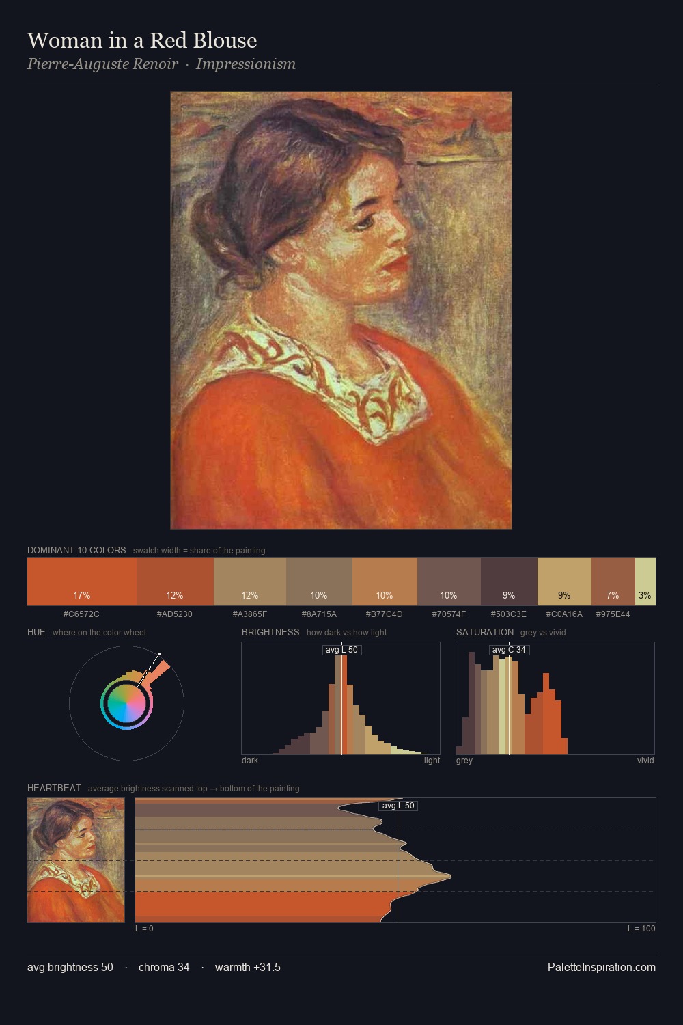Click the BRIGHTNESS section heading
Image resolution: width=683 pixels, height=1025 pixels.
(270, 632)
